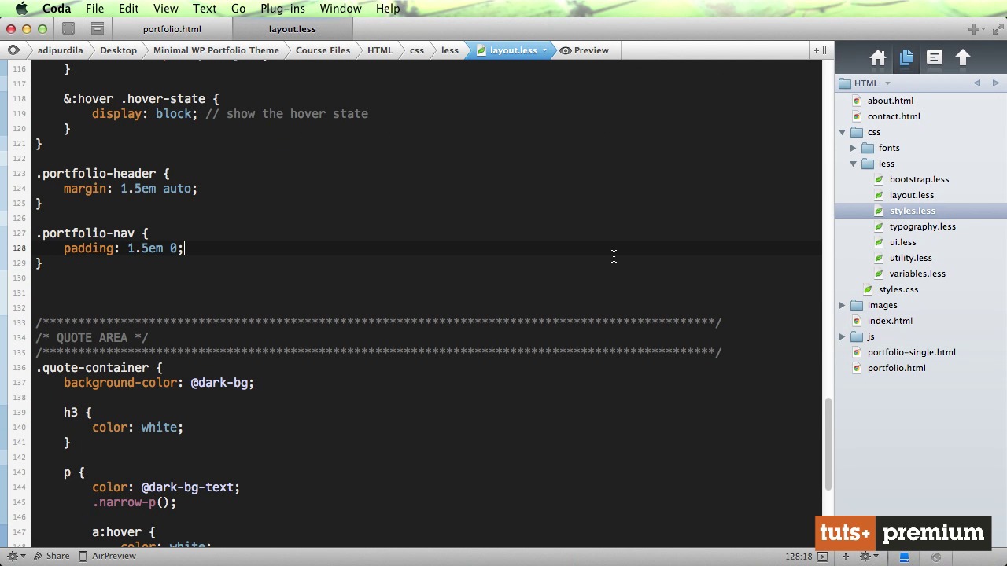Open the File menu
The height and width of the screenshot is (566, 1007).
pos(94,9)
